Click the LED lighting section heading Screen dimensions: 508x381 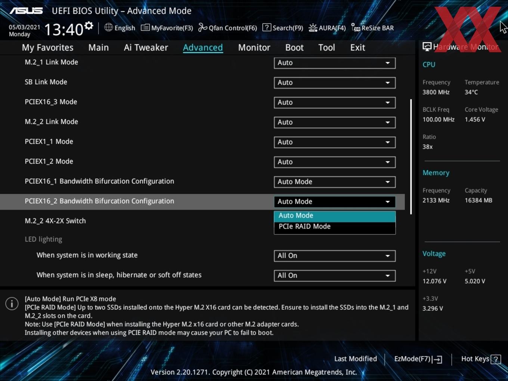43,239
